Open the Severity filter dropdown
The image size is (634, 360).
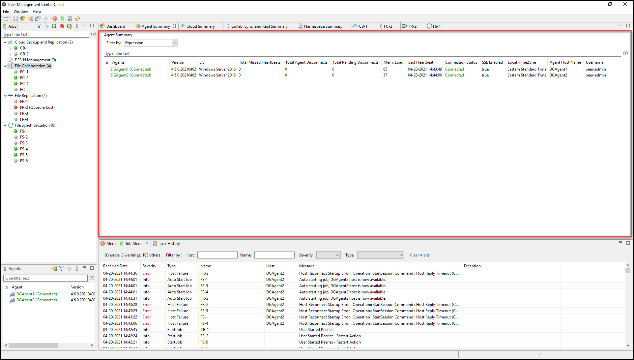[x=329, y=255]
